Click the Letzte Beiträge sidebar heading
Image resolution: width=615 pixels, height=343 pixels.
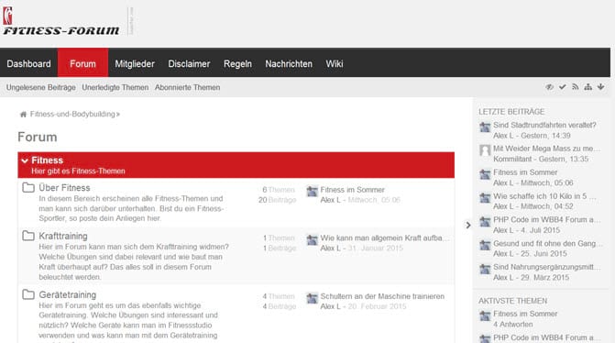(511, 112)
